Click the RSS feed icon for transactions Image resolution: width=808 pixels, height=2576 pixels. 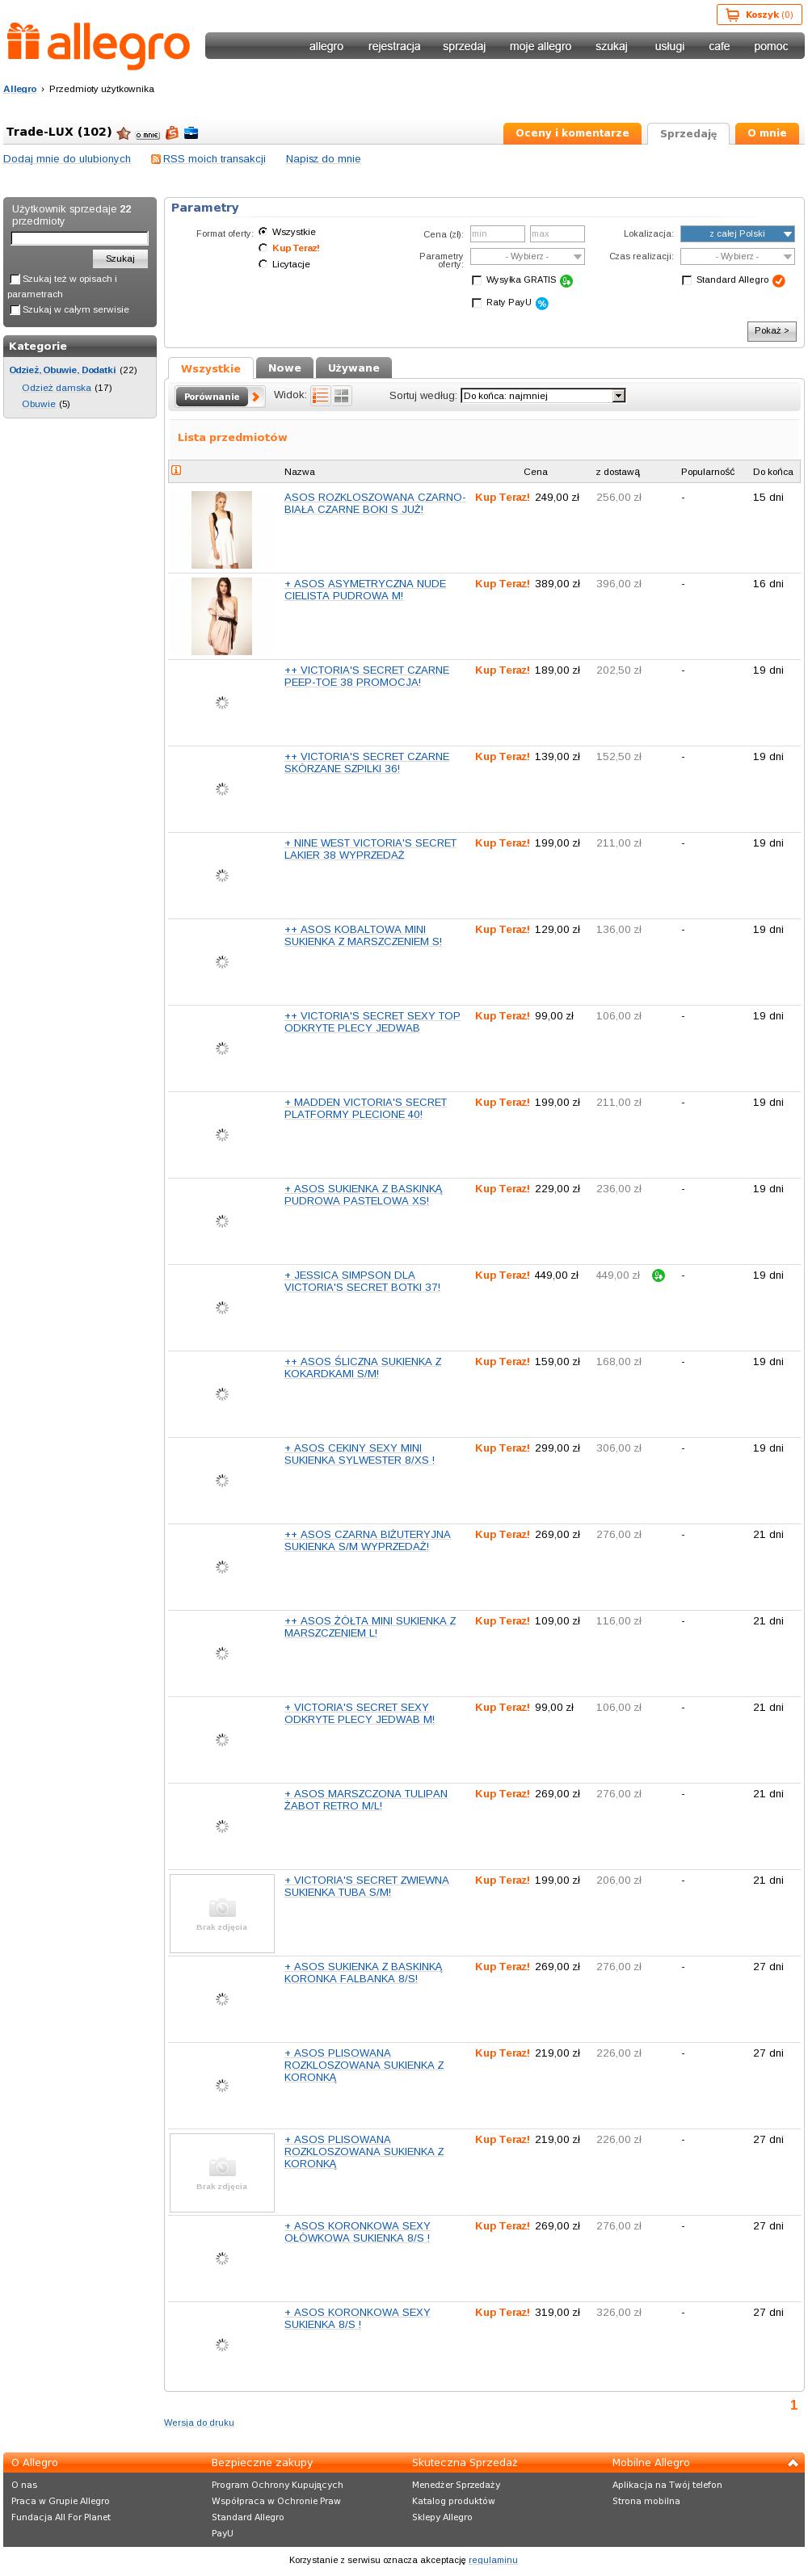click(x=155, y=159)
